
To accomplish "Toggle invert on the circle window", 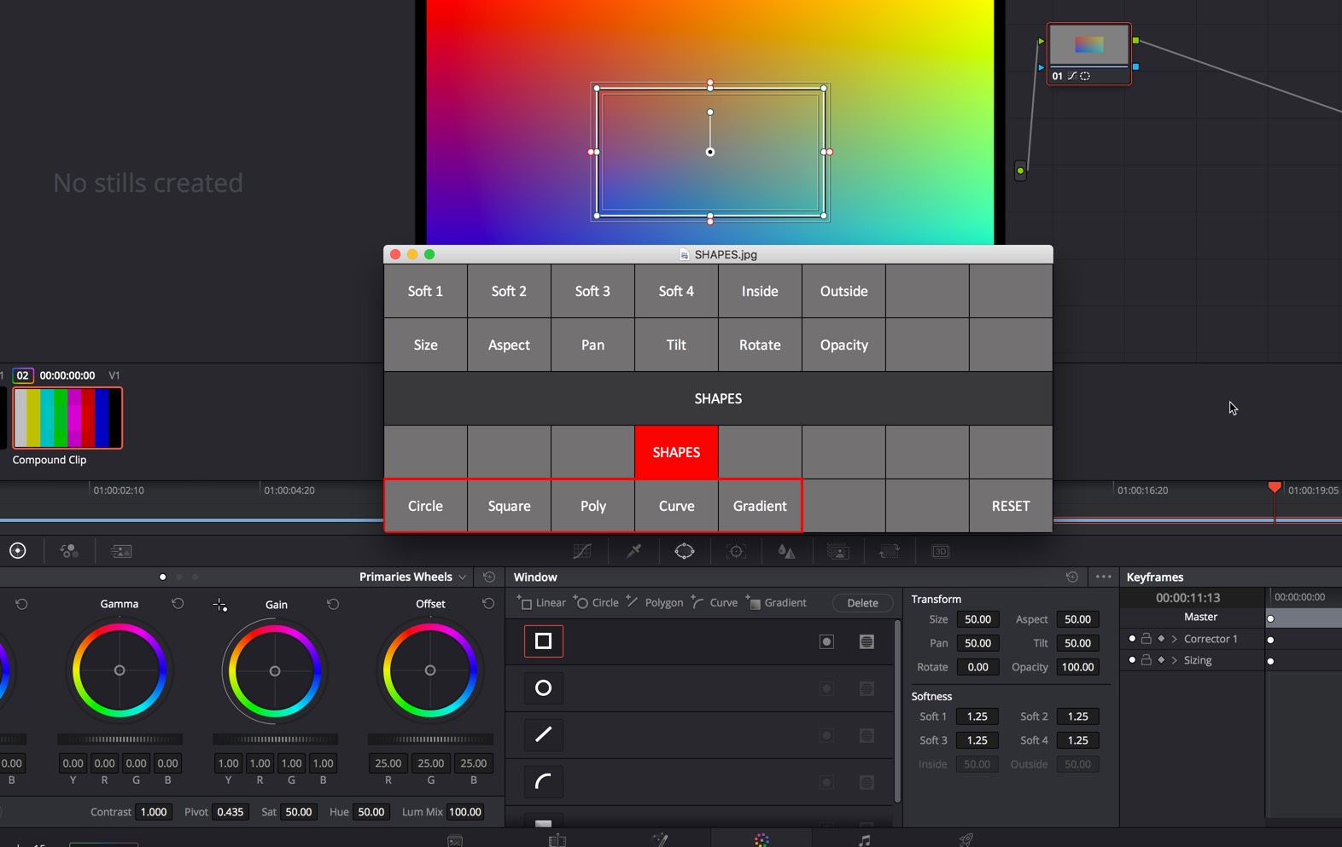I will [x=826, y=688].
